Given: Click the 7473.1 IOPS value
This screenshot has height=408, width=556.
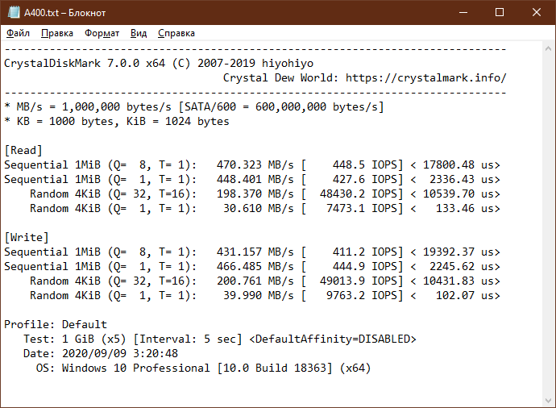Looking at the screenshot, I should pyautogui.click(x=362, y=208).
